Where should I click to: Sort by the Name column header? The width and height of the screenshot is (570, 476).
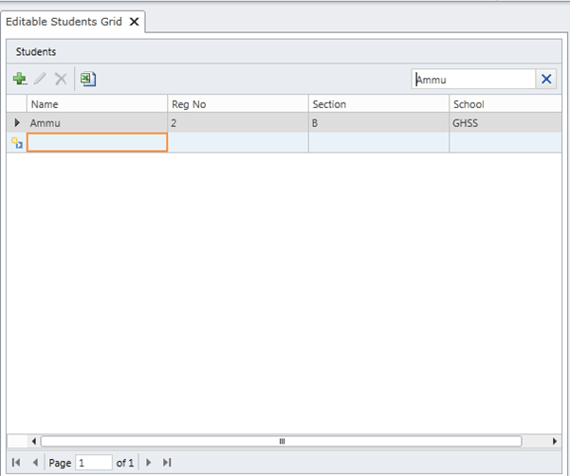pyautogui.click(x=97, y=104)
